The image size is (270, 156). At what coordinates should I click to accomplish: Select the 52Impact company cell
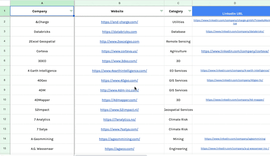(x=42, y=110)
